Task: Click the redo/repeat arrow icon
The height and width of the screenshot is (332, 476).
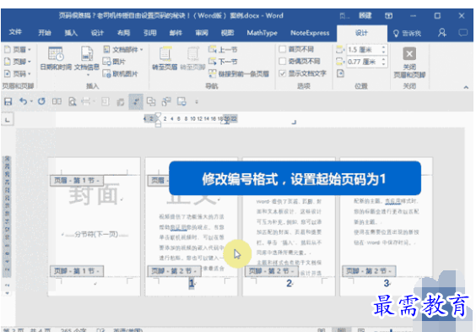Action: pos(41,101)
